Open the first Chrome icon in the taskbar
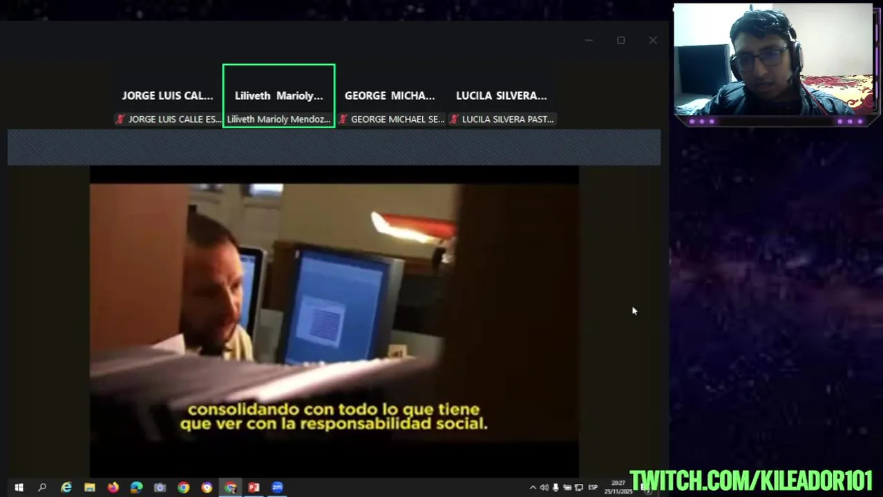This screenshot has width=883, height=497. (x=183, y=487)
